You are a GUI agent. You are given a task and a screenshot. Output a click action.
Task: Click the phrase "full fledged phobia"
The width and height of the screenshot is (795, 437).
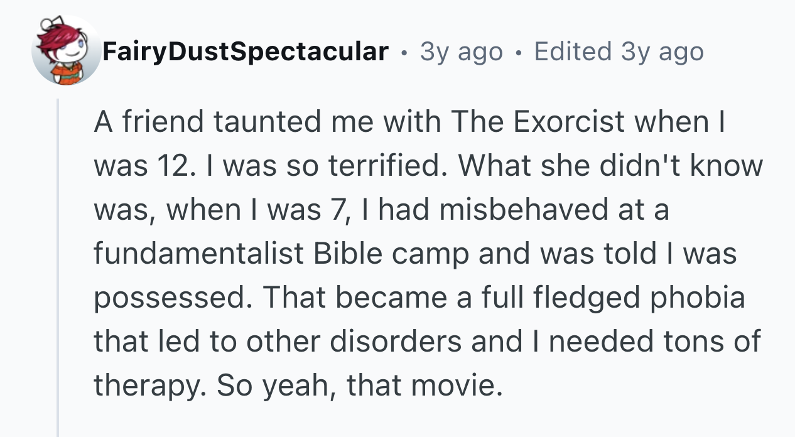[612, 296]
